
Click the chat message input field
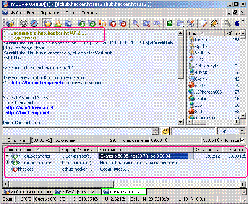78,131
